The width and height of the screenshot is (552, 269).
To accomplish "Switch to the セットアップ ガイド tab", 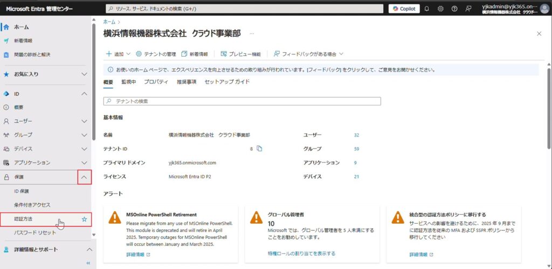I will click(x=227, y=82).
